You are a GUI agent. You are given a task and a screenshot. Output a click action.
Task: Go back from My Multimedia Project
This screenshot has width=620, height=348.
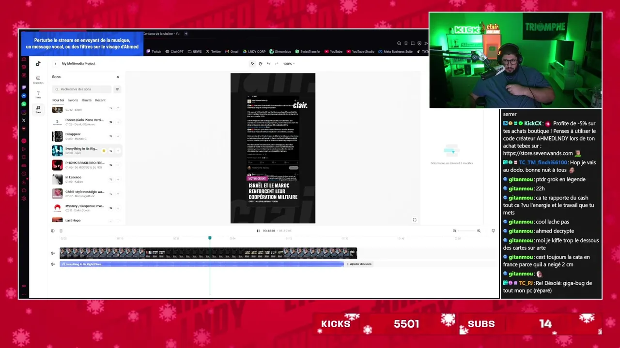(x=55, y=64)
